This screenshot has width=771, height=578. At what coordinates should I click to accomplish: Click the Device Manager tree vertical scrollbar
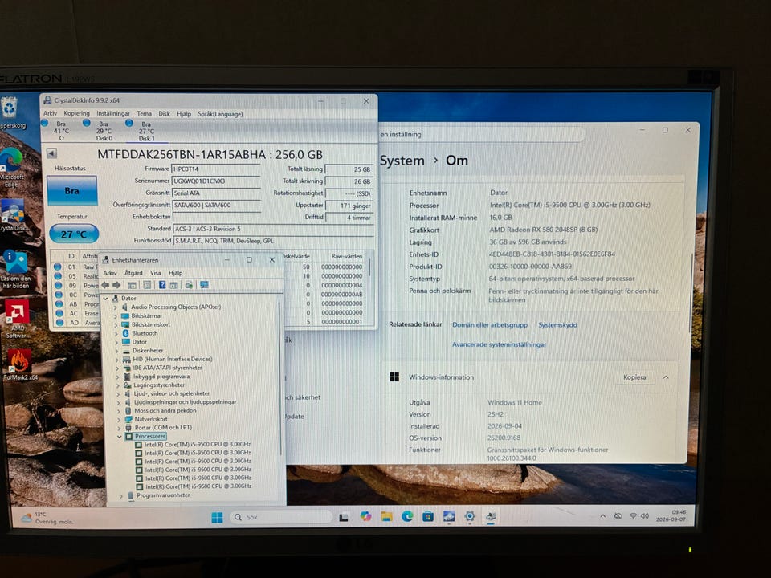[280, 378]
